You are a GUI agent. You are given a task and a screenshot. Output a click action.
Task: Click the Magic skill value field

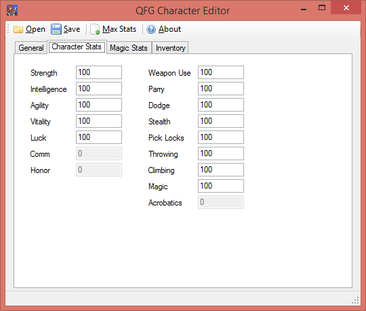[x=221, y=186]
